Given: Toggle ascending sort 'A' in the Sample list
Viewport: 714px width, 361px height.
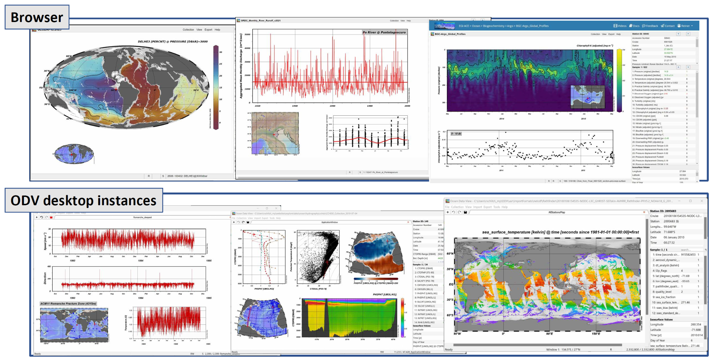Looking at the screenshot, I should pos(678,67).
